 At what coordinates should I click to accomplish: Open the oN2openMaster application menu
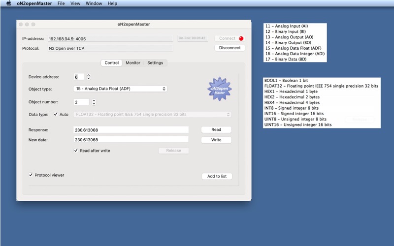34,3
